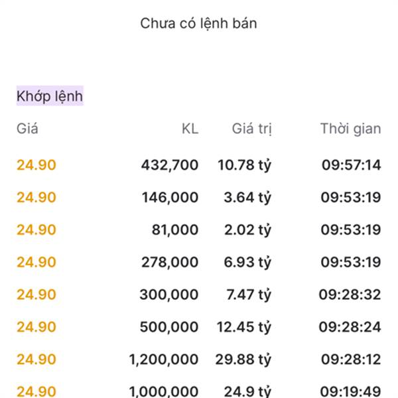Click the 1,200,000 volume entry
Viewport: 398px width, 398px height.
pyautogui.click(x=163, y=360)
